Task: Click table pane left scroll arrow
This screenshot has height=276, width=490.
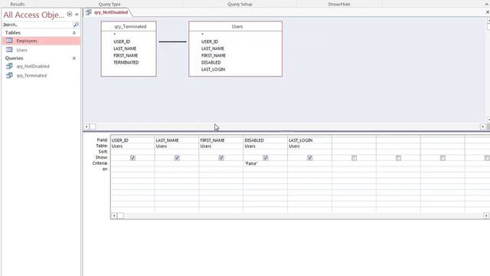Action: coord(87,127)
